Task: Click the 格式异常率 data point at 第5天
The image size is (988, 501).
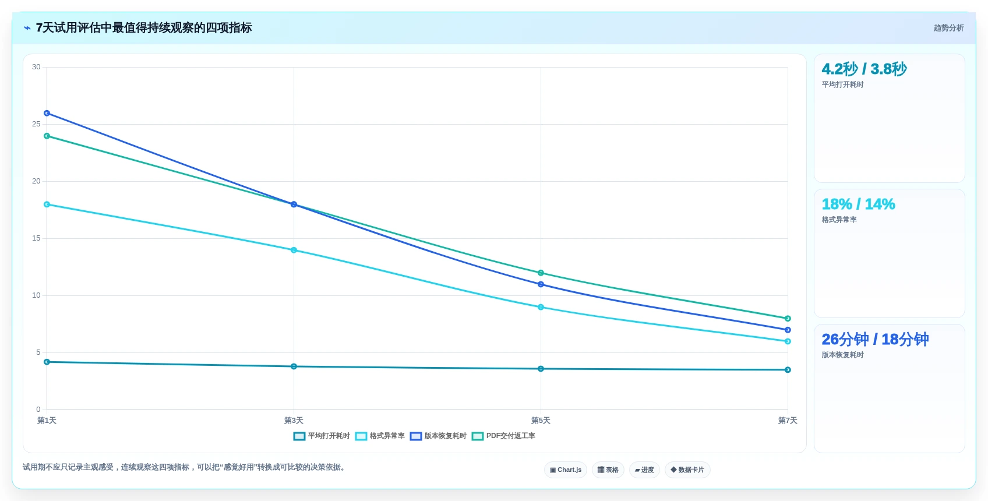Action: click(x=541, y=307)
